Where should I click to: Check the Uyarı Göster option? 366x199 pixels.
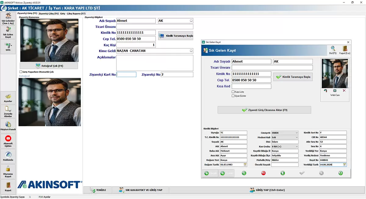point(233,96)
